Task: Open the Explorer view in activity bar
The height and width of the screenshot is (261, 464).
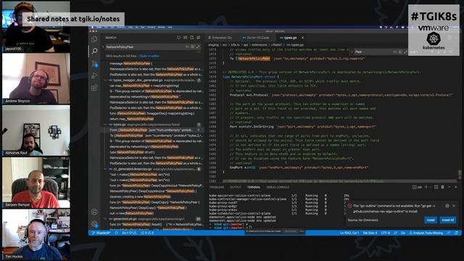Action: [94, 38]
